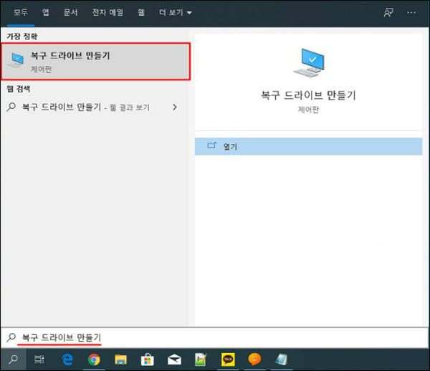Image resolution: width=430 pixels, height=371 pixels.
Task: Open the orange smiley chat app on taskbar
Action: (254, 360)
